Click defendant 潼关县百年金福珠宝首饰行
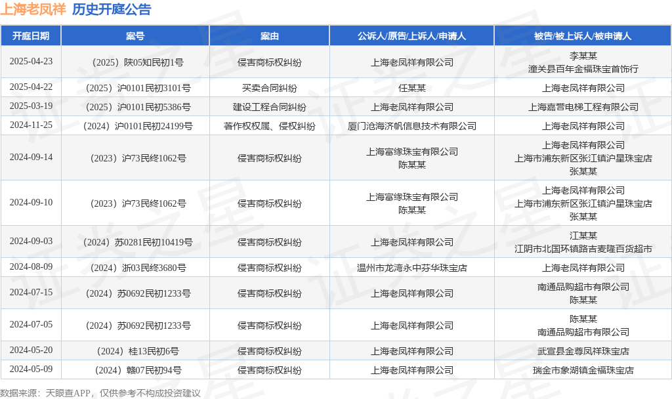 pos(583,69)
